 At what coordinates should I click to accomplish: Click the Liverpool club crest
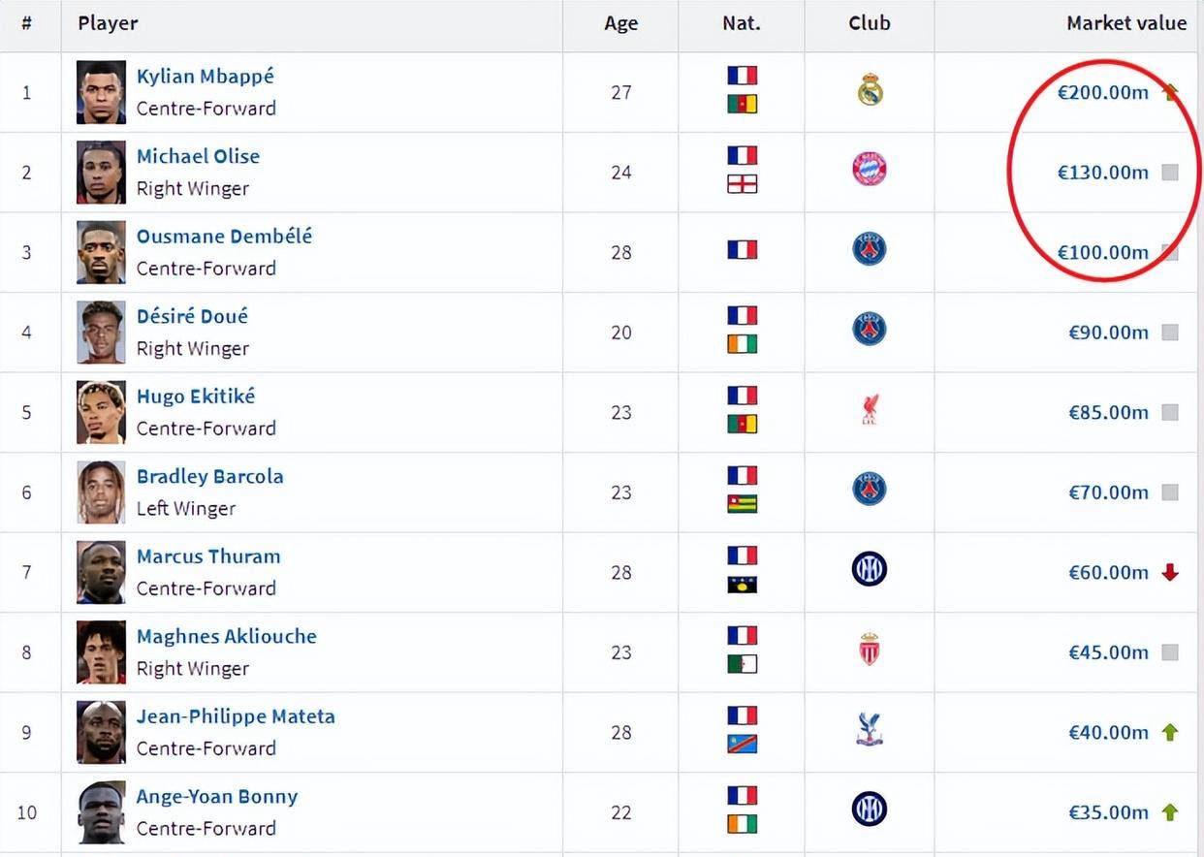870,410
